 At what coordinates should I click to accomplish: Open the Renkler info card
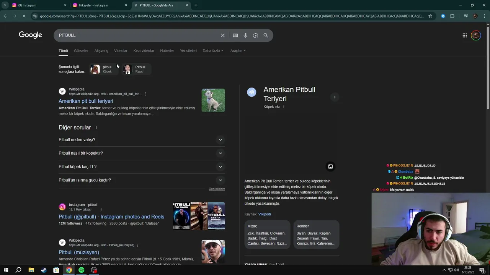(316, 235)
